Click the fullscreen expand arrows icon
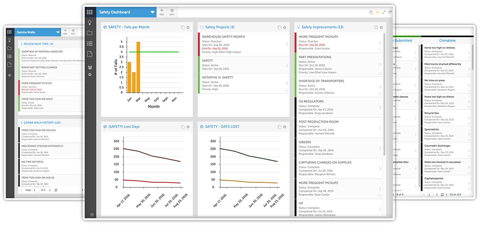This screenshot has width=480, height=225. pyautogui.click(x=384, y=12)
